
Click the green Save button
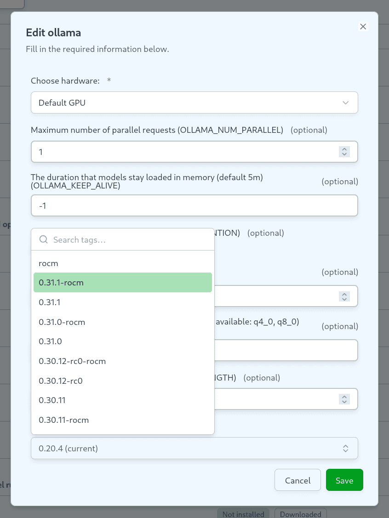(x=344, y=480)
